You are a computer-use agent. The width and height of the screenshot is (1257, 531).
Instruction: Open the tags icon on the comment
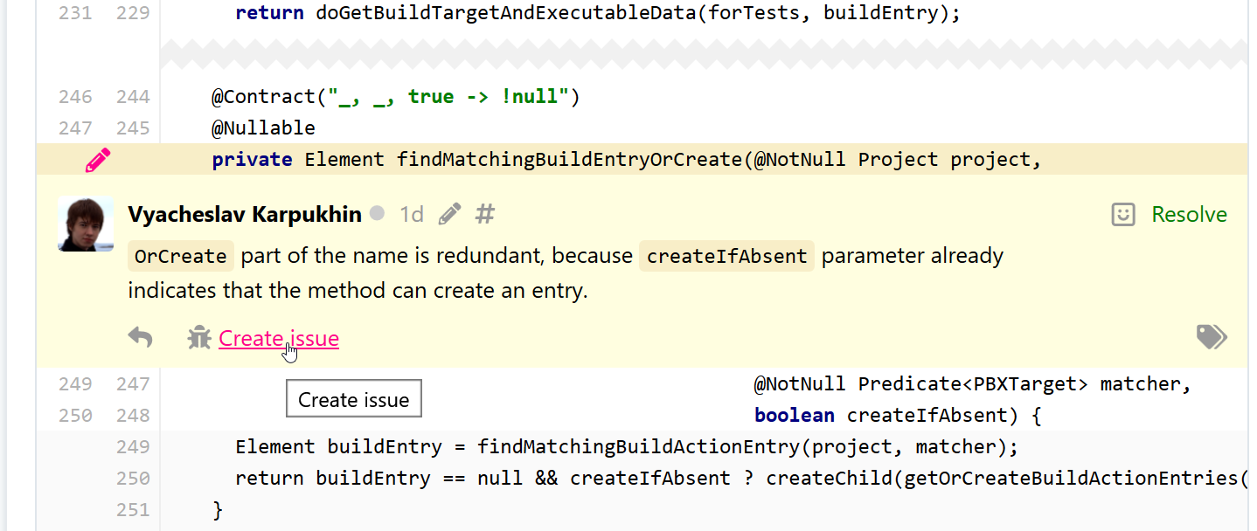[1212, 337]
